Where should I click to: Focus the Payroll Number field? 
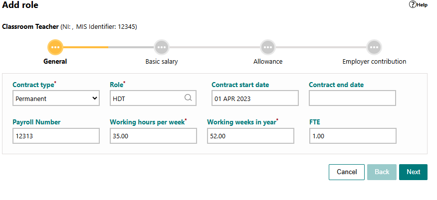[56, 136]
